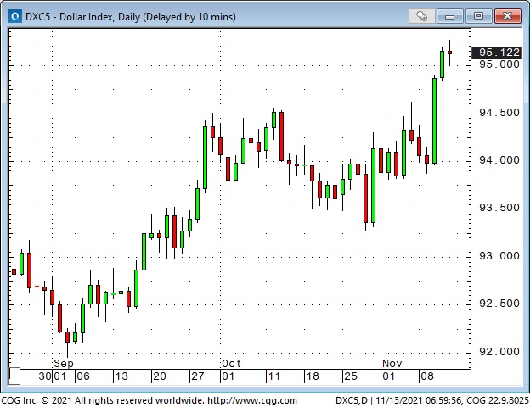Maximize the DXC5 chart window
Image resolution: width=530 pixels, height=407 pixels.
[x=478, y=16]
